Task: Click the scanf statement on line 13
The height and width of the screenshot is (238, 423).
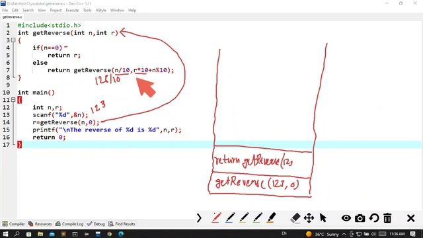Action: [60, 115]
